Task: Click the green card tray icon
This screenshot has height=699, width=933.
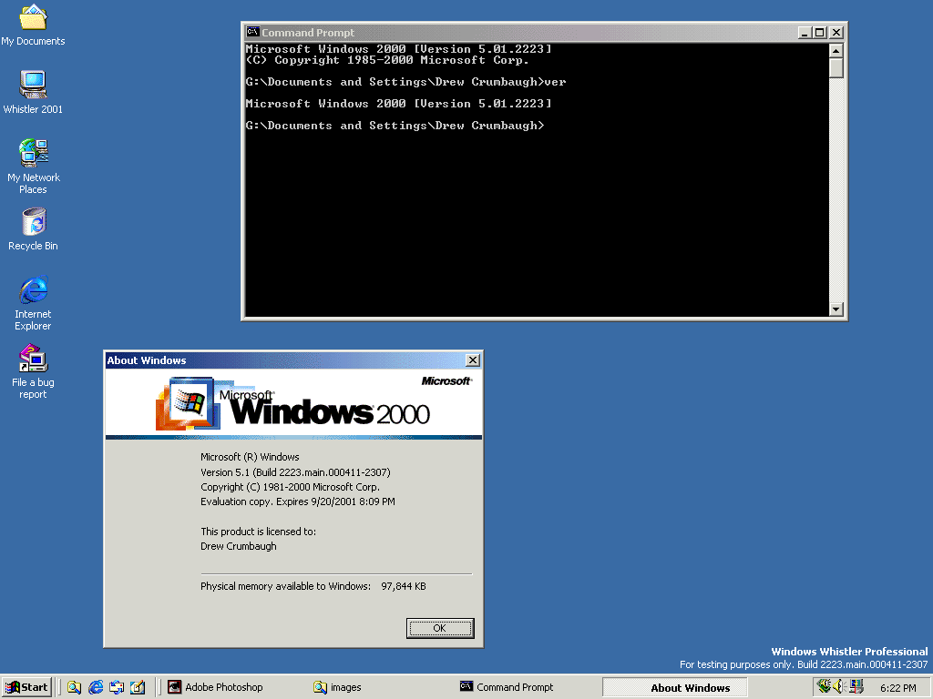Action: click(x=824, y=686)
